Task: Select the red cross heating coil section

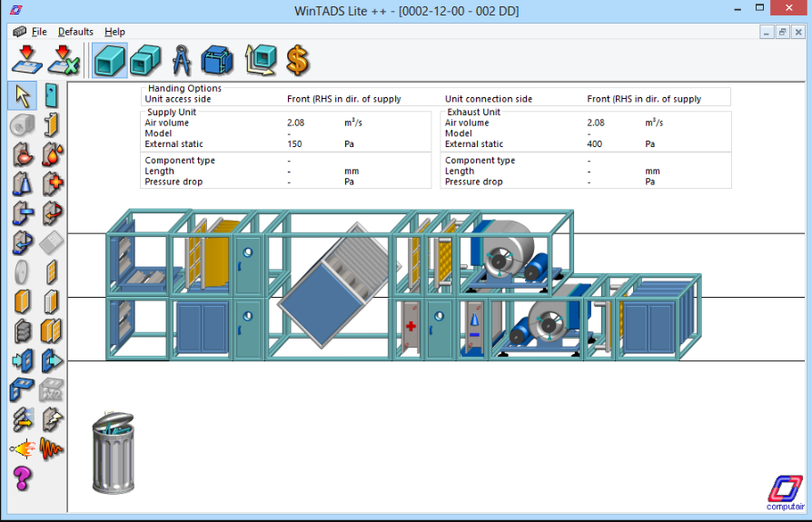Action: point(411,327)
